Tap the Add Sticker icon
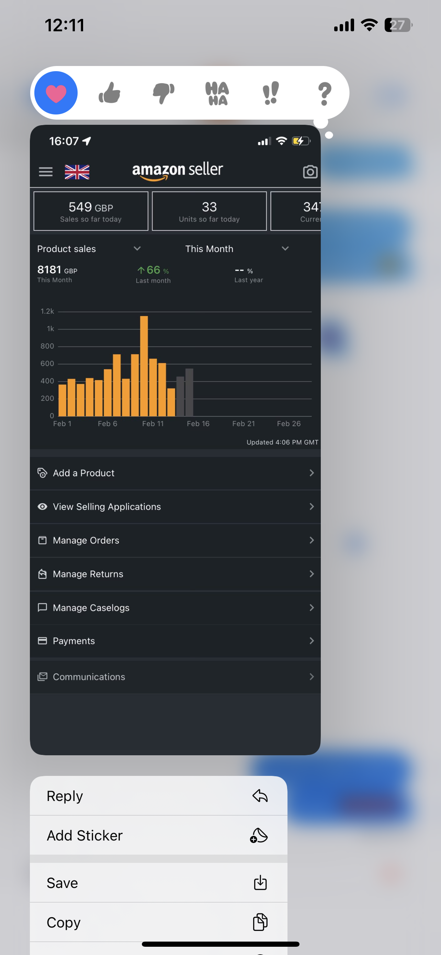Image resolution: width=441 pixels, height=955 pixels. 259,835
